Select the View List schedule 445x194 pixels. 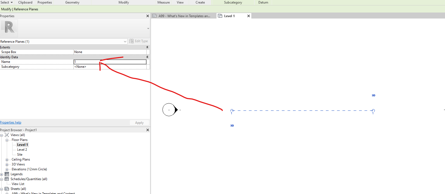click(18, 184)
